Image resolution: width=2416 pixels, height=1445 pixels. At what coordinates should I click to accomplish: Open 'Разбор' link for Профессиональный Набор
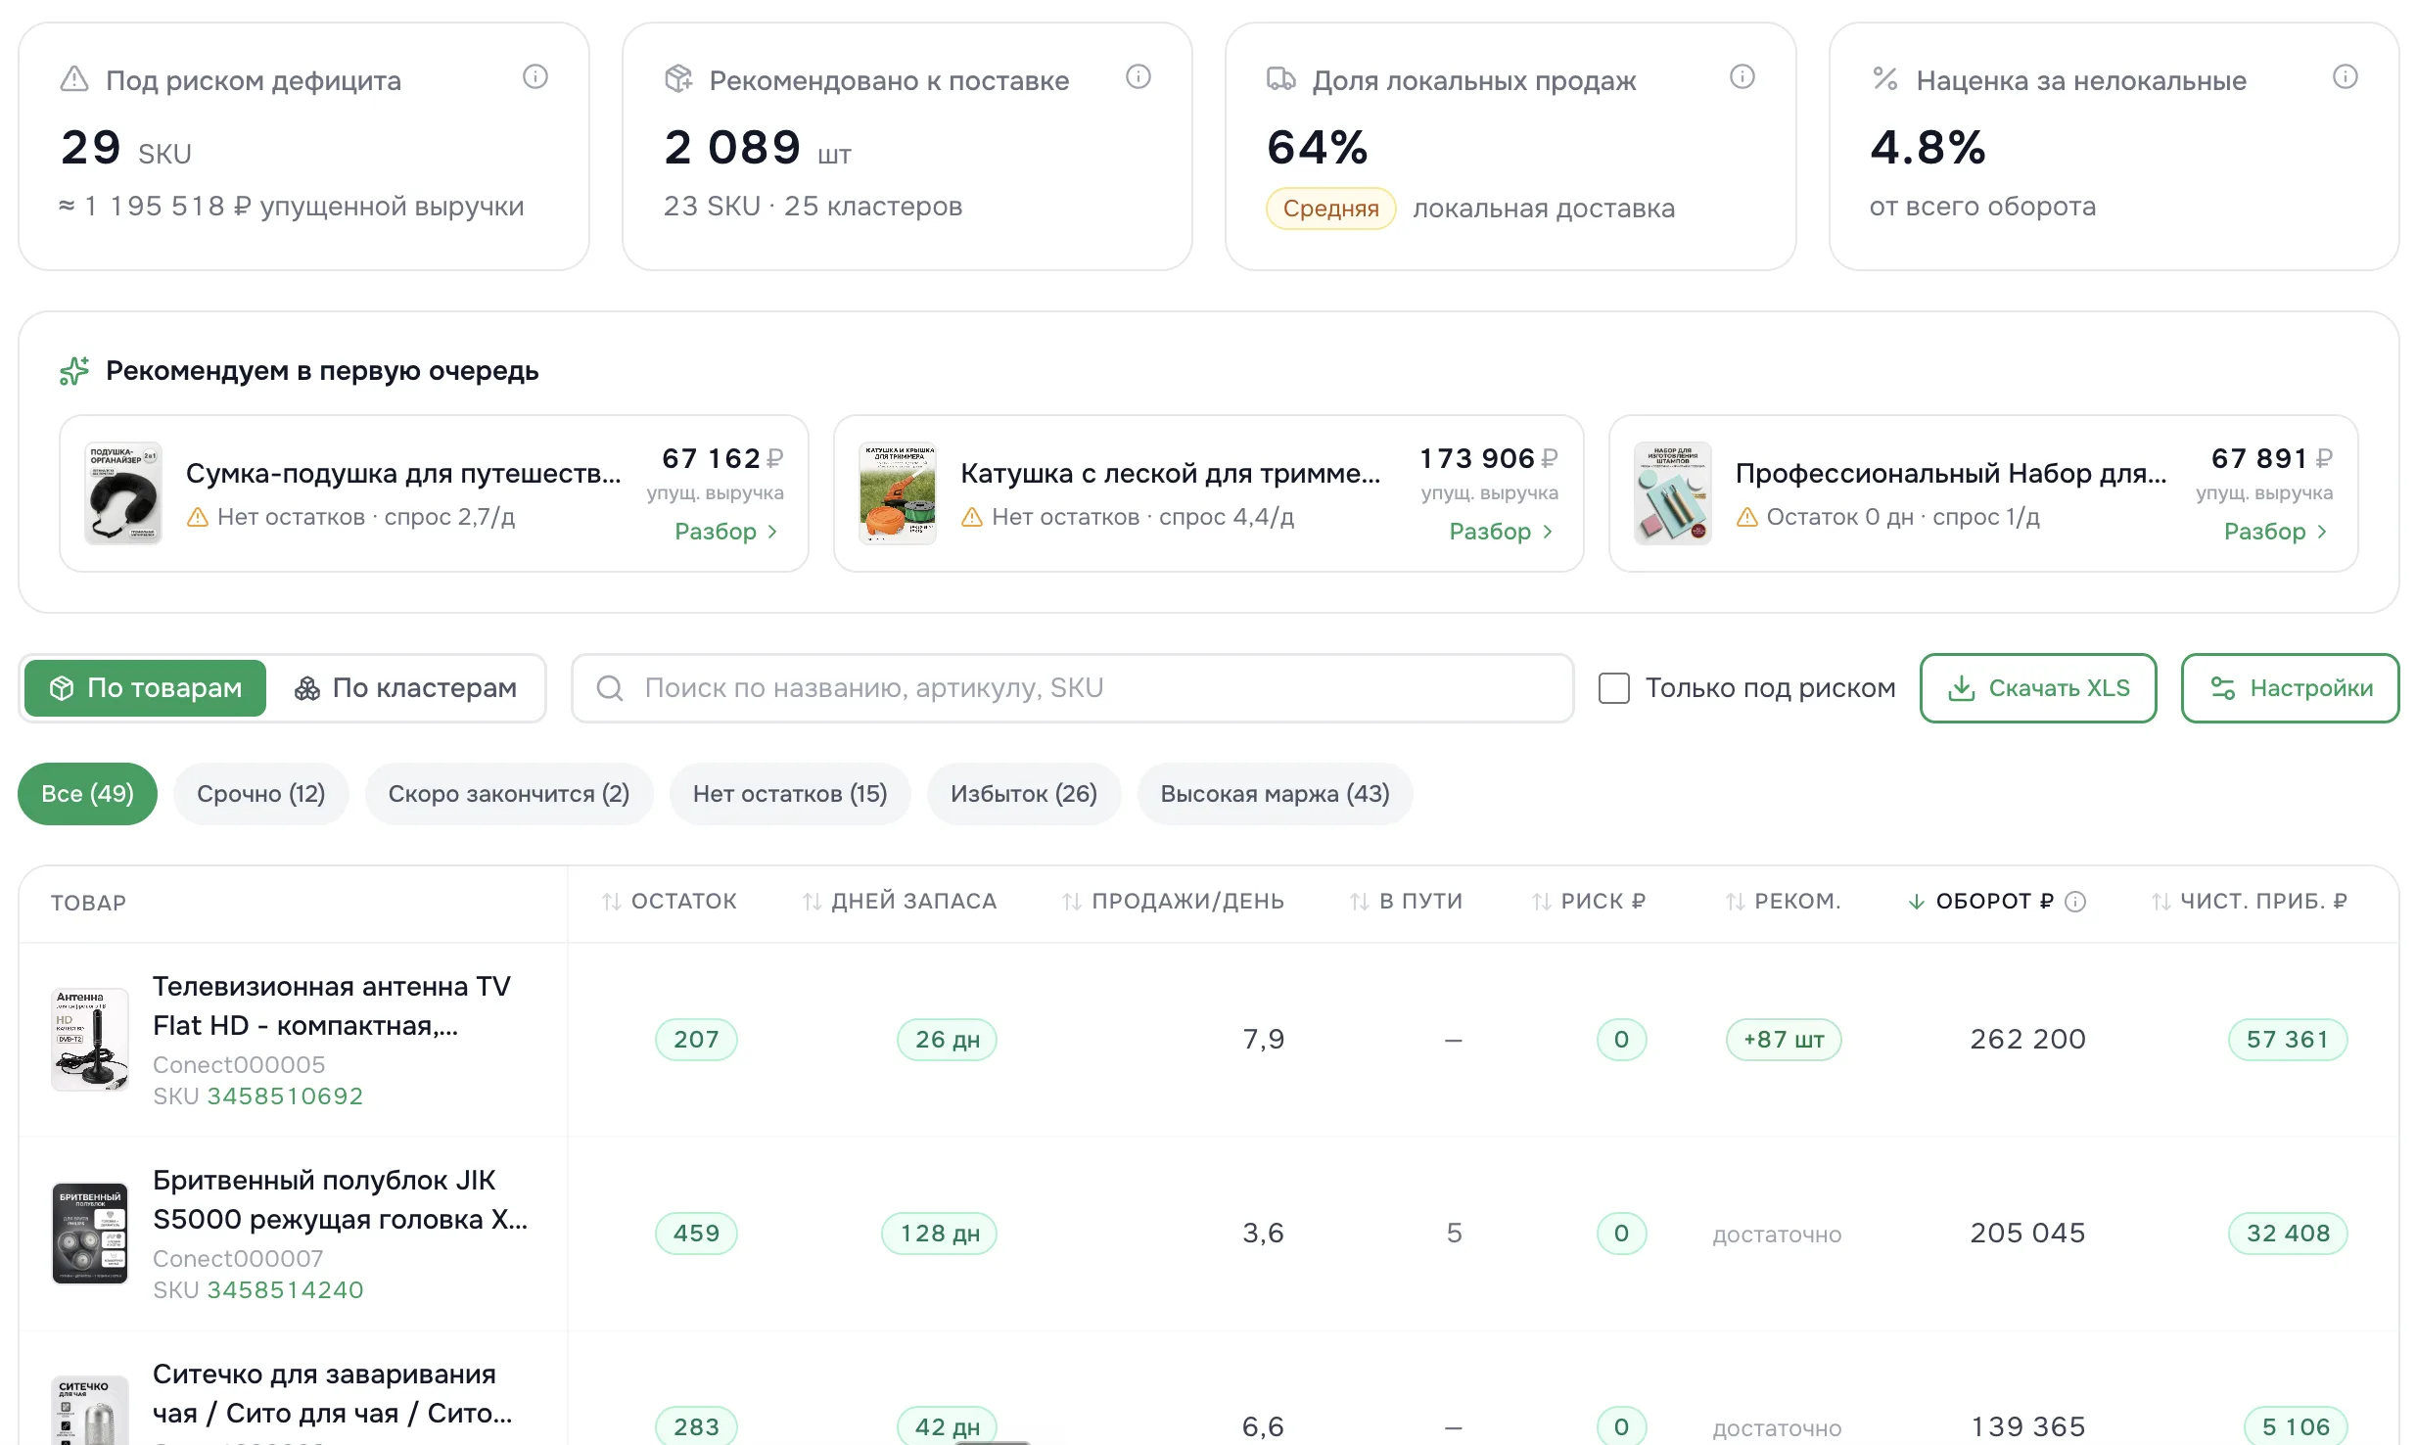tap(2277, 532)
